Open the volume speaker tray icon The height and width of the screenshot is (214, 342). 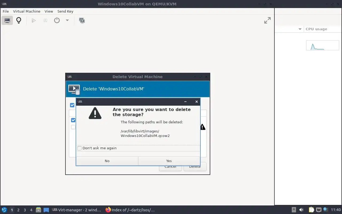pyautogui.click(x=301, y=210)
